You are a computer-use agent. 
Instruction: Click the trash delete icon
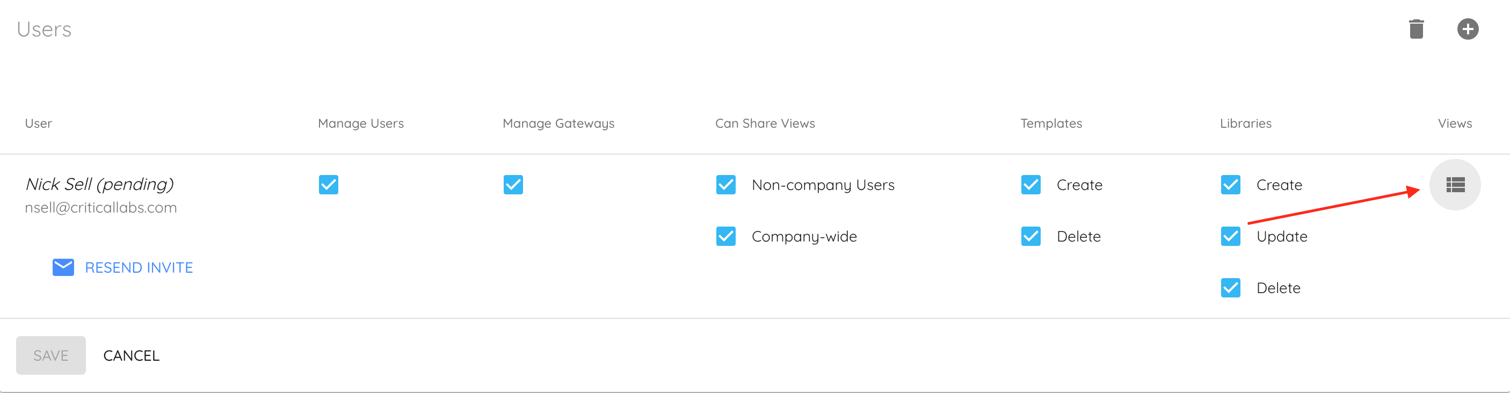[1416, 28]
